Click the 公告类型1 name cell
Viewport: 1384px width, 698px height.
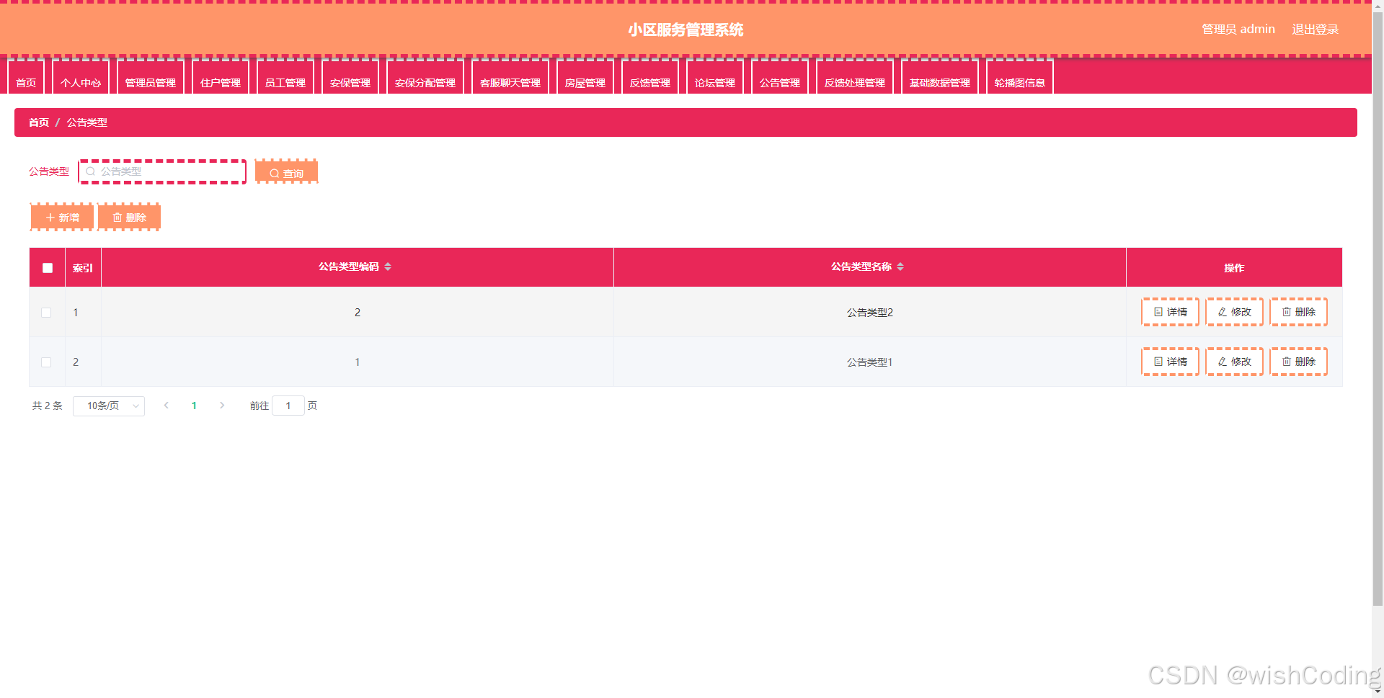click(x=869, y=362)
